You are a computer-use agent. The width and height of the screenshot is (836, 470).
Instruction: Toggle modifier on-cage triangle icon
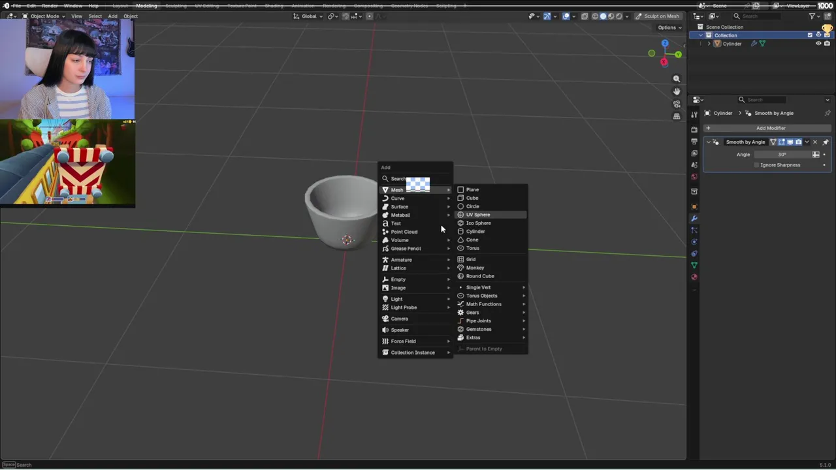click(x=773, y=142)
